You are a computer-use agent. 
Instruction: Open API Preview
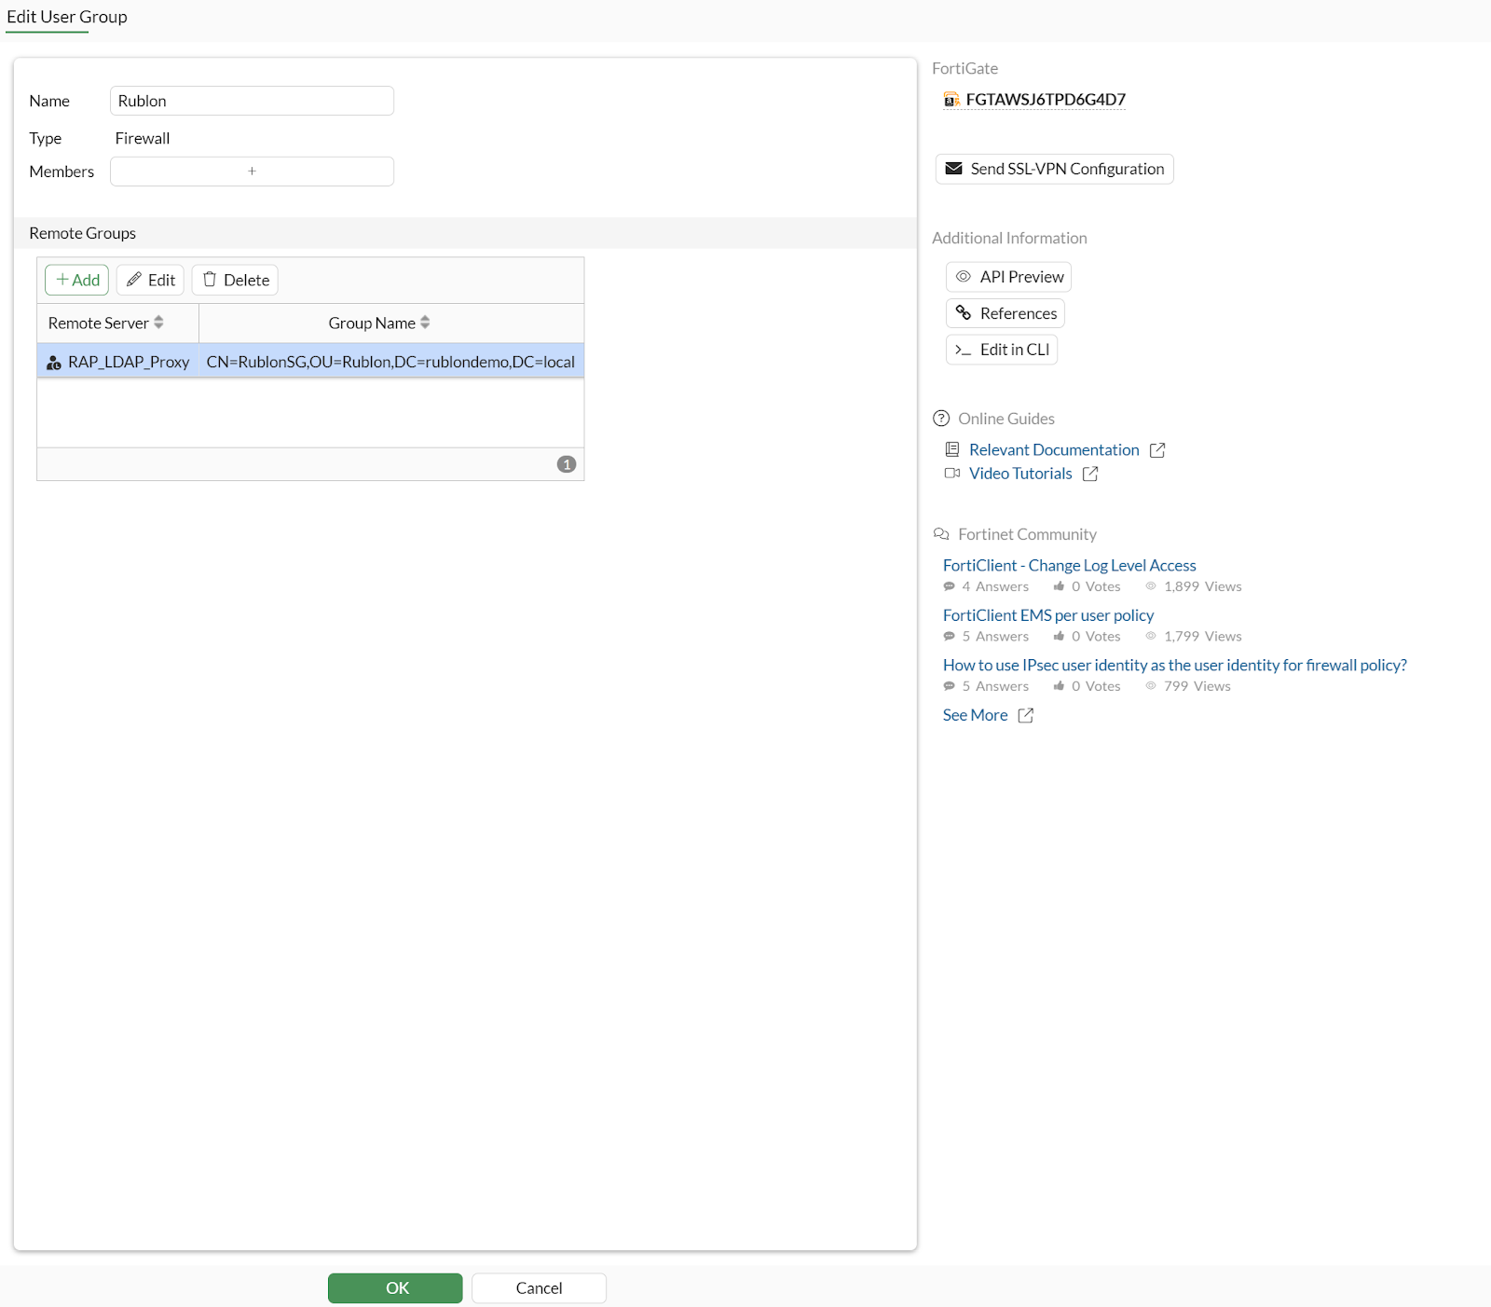click(1009, 277)
